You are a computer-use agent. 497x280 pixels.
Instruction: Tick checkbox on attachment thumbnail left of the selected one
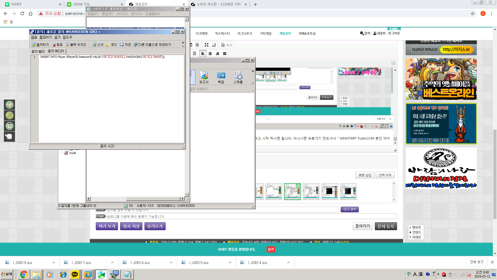coord(269,186)
